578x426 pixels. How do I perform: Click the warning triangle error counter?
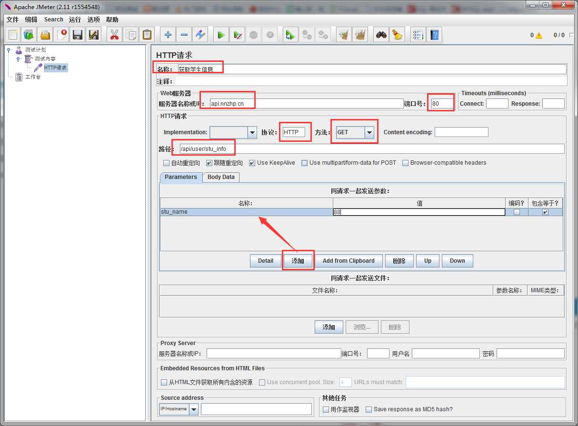pyautogui.click(x=538, y=35)
